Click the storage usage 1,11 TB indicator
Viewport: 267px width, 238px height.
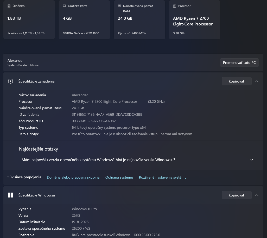click(26, 33)
